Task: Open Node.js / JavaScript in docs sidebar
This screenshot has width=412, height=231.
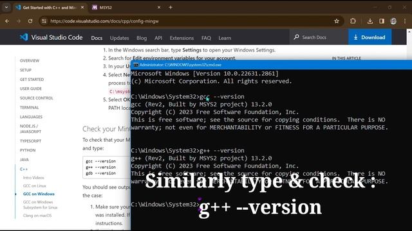Action: click(x=30, y=129)
